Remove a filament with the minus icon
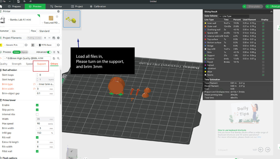The width and height of the screenshot is (280, 159). point(49,38)
